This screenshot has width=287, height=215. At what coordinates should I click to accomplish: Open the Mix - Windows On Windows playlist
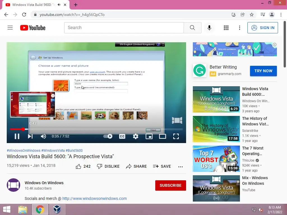216,188
